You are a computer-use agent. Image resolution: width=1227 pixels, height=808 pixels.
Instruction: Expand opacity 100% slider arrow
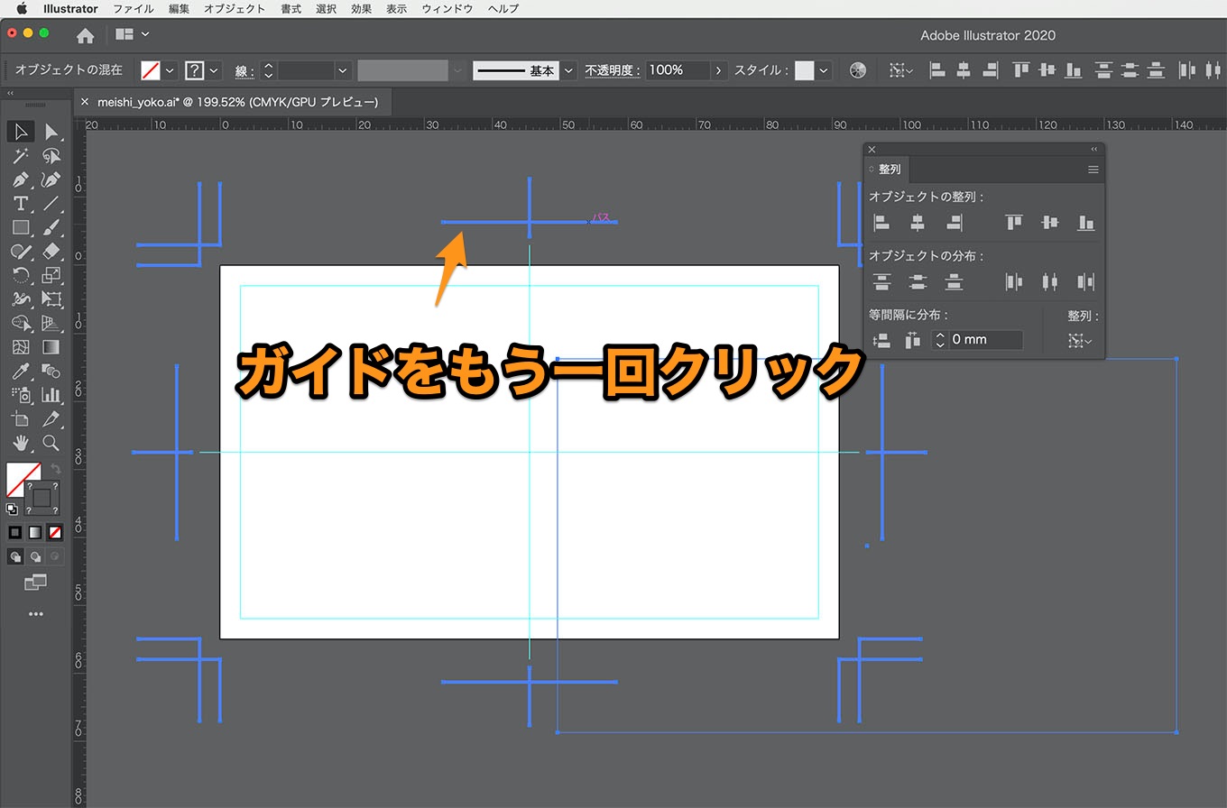click(719, 70)
